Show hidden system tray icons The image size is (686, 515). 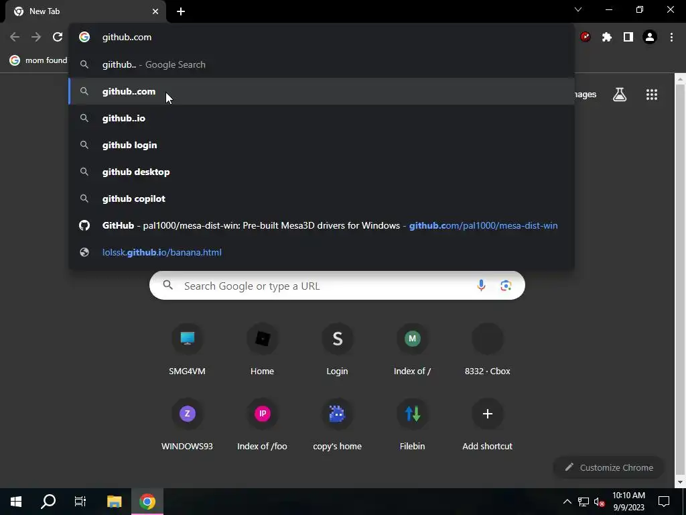(x=567, y=502)
